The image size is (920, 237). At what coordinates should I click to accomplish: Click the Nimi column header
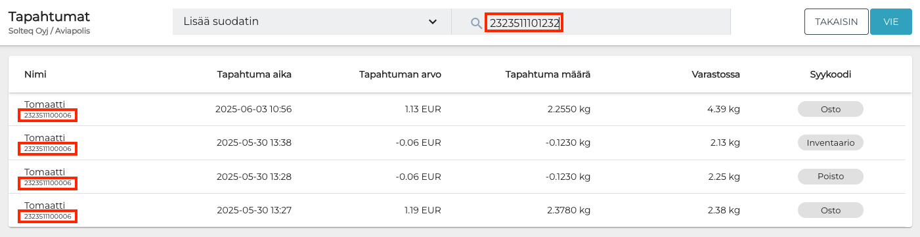pos(35,74)
